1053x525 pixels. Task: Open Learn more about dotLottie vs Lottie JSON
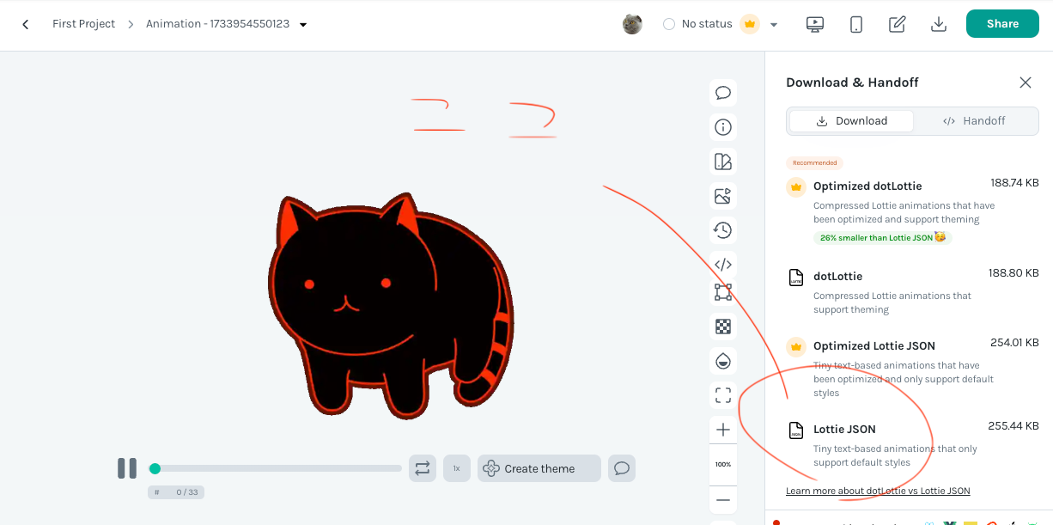[878, 491]
